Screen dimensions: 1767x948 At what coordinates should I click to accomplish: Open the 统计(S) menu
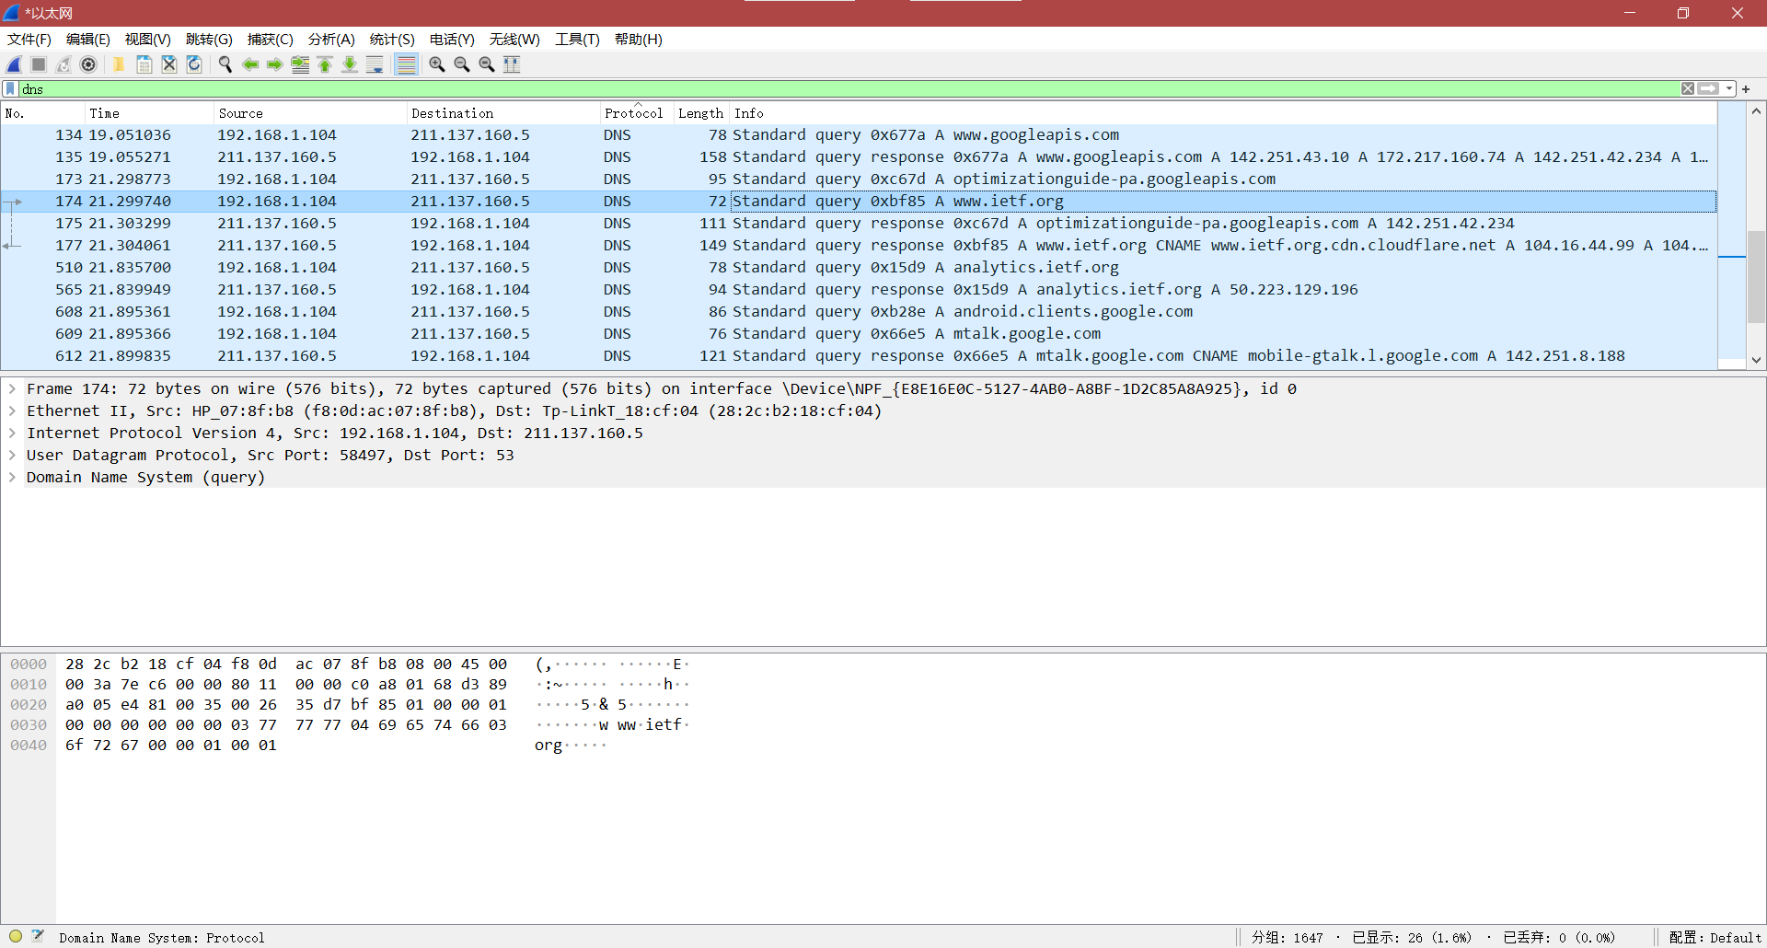point(392,40)
